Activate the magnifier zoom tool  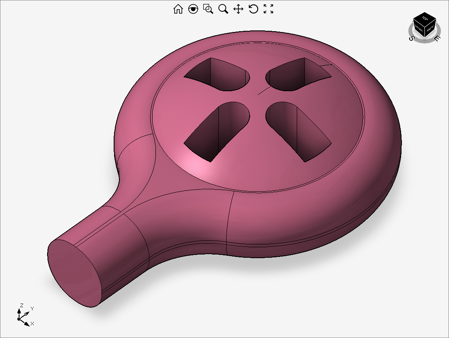[223, 9]
